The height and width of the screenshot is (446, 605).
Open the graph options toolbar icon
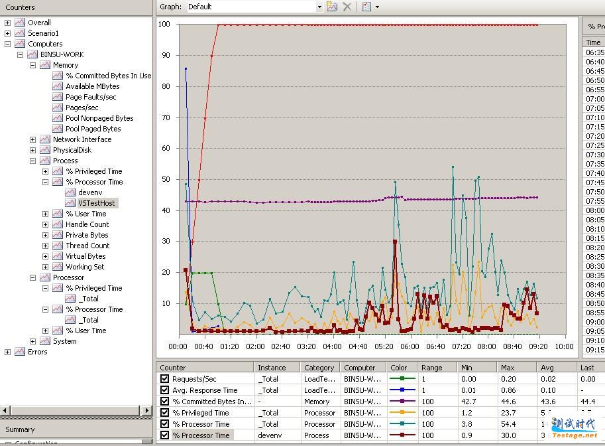(x=366, y=7)
